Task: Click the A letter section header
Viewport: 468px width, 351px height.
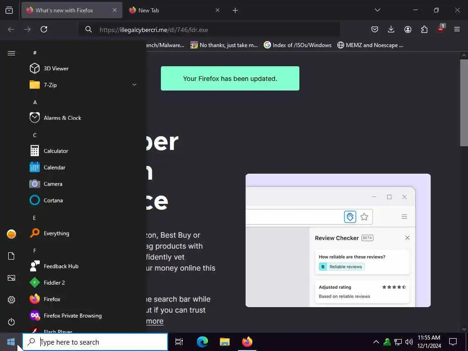Action: [x=35, y=102]
